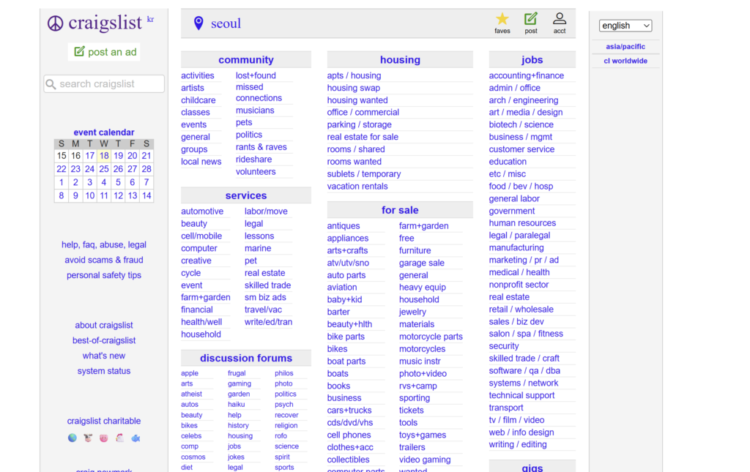This screenshot has height=472, width=750.
Task: Open the housing category heading
Action: tap(400, 60)
